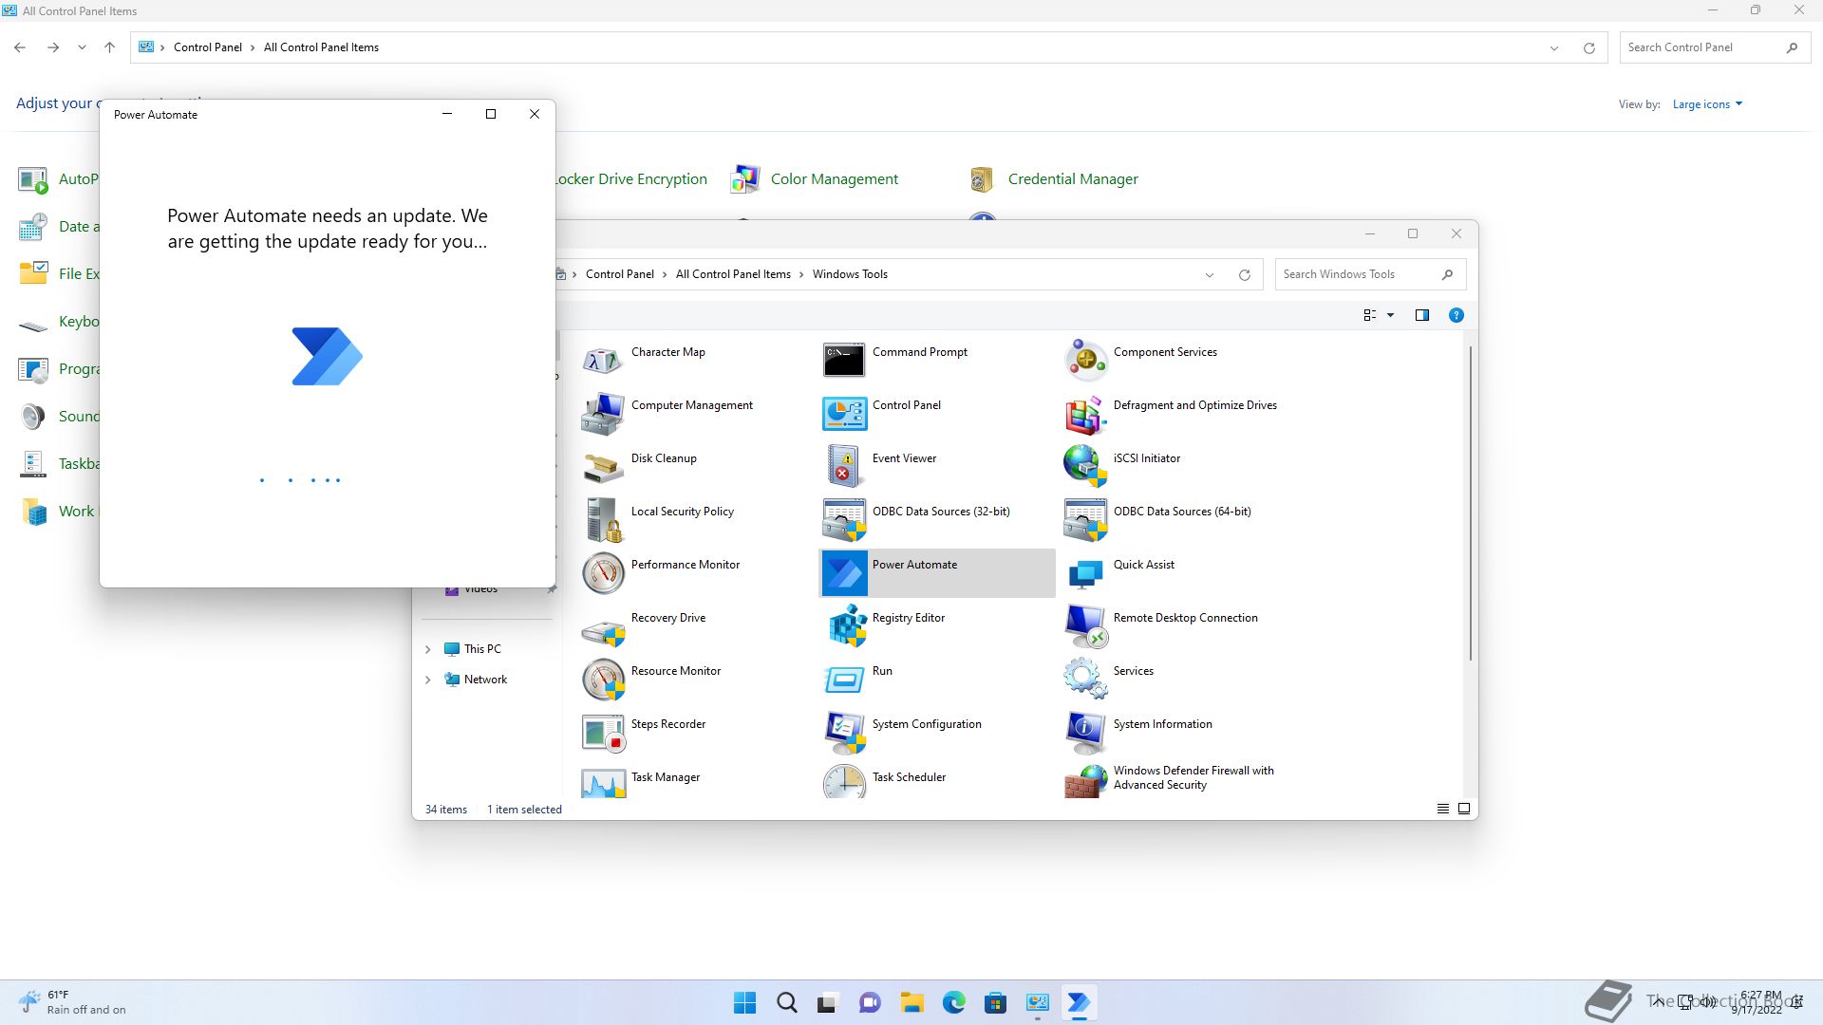Open Steps Recorder icon
Screen dimensions: 1823x1025
click(603, 732)
